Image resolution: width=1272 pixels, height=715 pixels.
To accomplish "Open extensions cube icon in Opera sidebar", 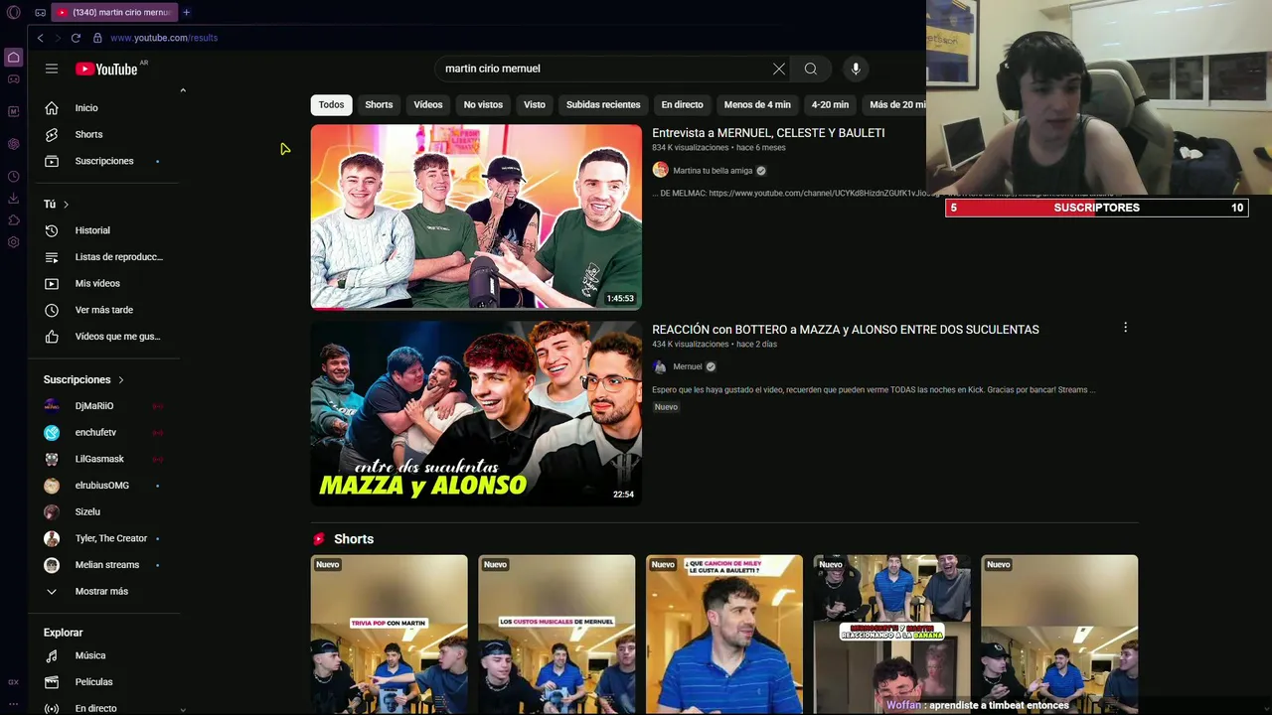I will pos(14,220).
